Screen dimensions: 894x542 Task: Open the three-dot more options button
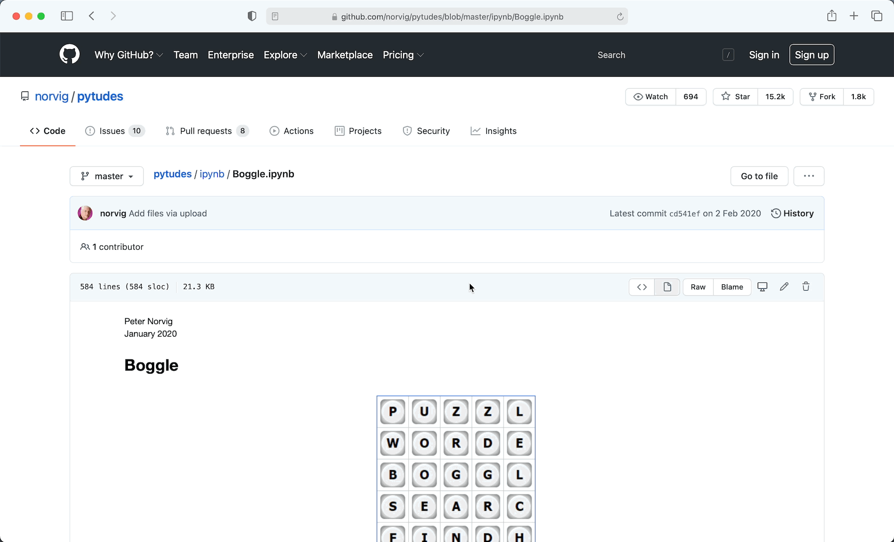point(809,176)
